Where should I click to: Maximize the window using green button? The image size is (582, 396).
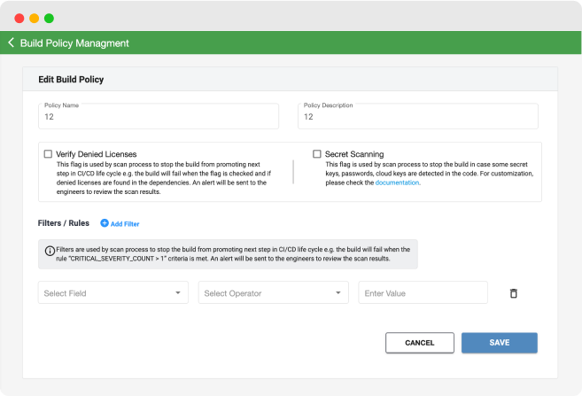pos(49,18)
